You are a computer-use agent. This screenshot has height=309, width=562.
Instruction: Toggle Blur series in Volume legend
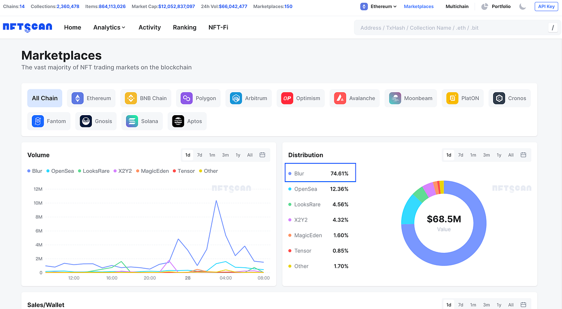tap(35, 171)
